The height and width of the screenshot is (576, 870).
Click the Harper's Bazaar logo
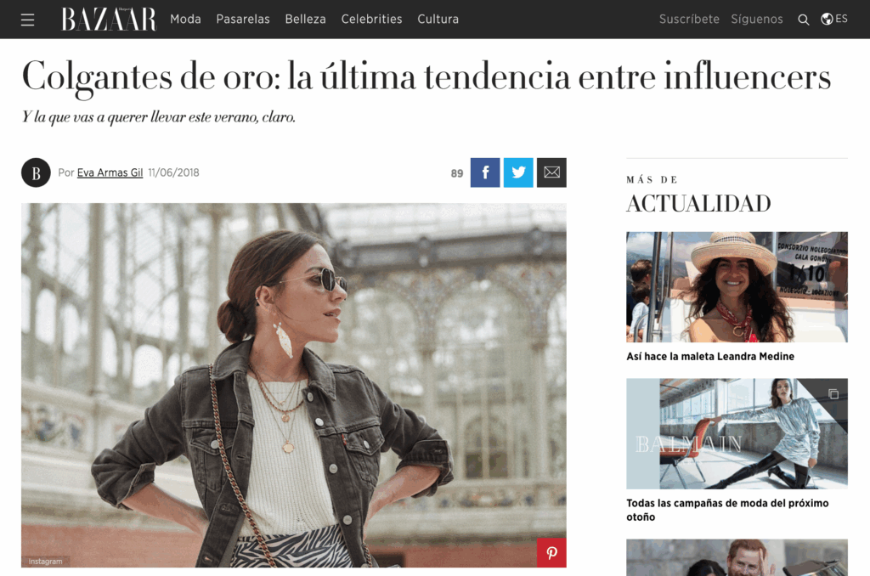[109, 19]
